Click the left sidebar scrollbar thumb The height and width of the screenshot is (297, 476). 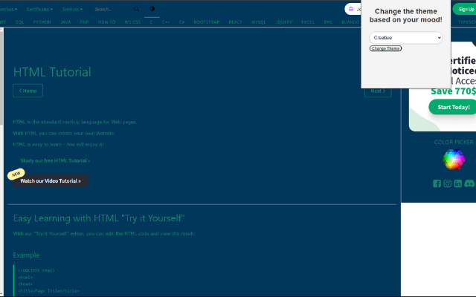point(1,77)
